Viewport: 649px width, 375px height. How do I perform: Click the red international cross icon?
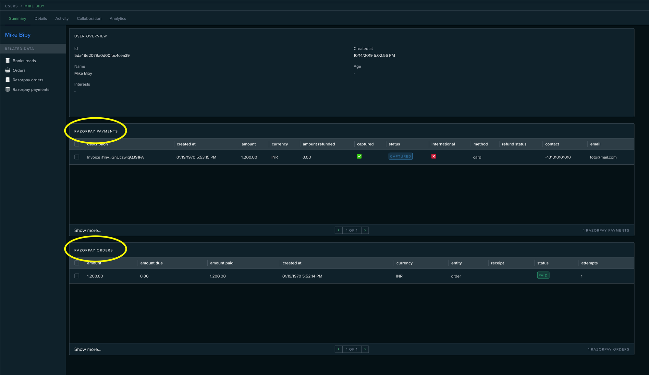(434, 156)
